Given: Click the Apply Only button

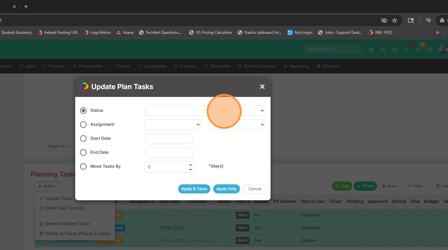Looking at the screenshot, I should [x=227, y=189].
